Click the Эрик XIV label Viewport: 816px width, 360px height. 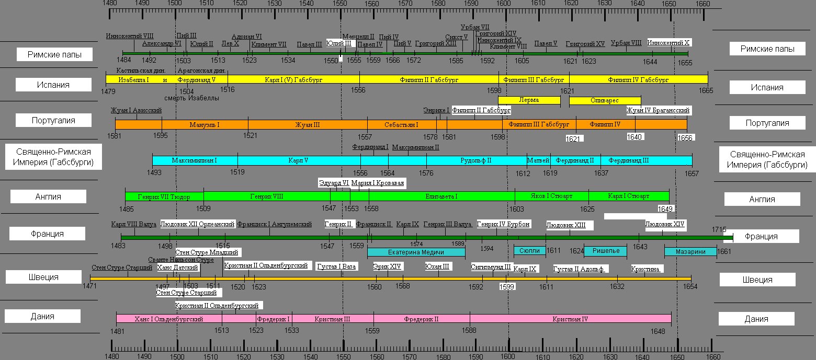click(x=387, y=266)
